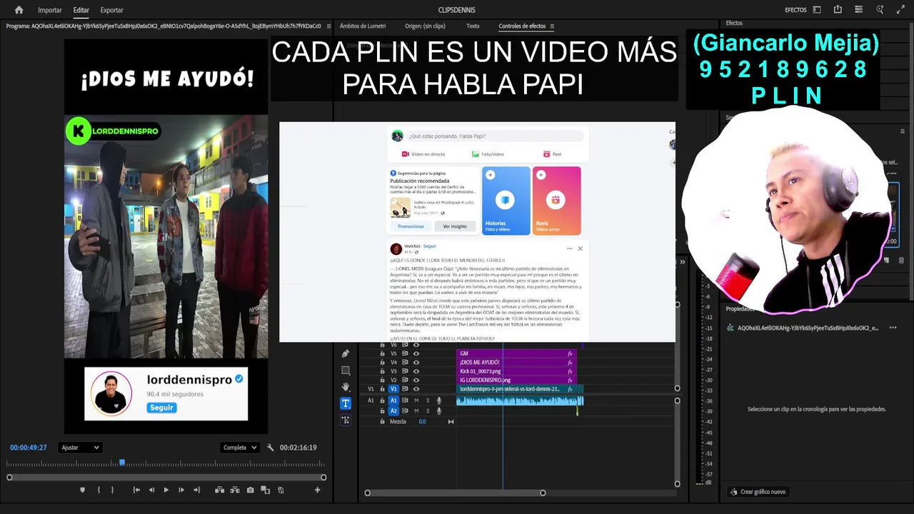
Task: Mute audio track A1
Action: click(x=416, y=400)
